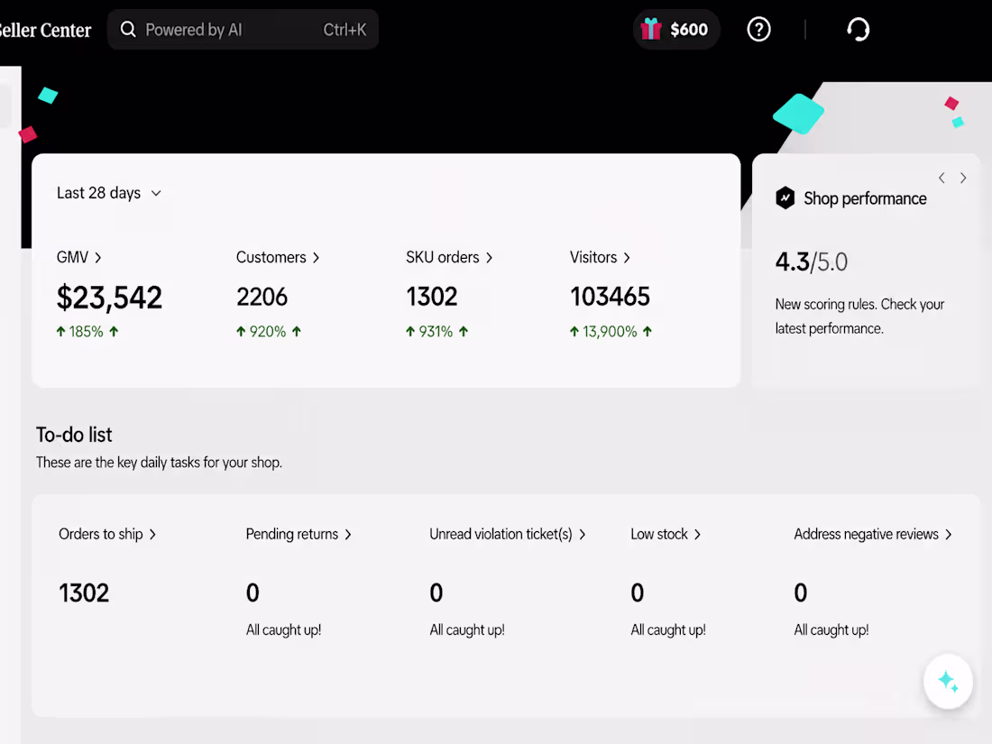Click the 13,900% visitors growth indicator
The height and width of the screenshot is (744, 992).
click(x=611, y=332)
